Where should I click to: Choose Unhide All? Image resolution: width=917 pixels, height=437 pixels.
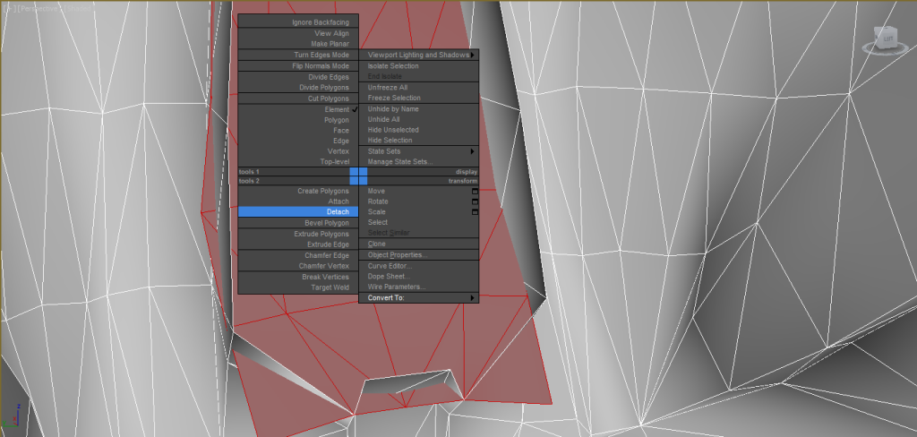(419, 119)
